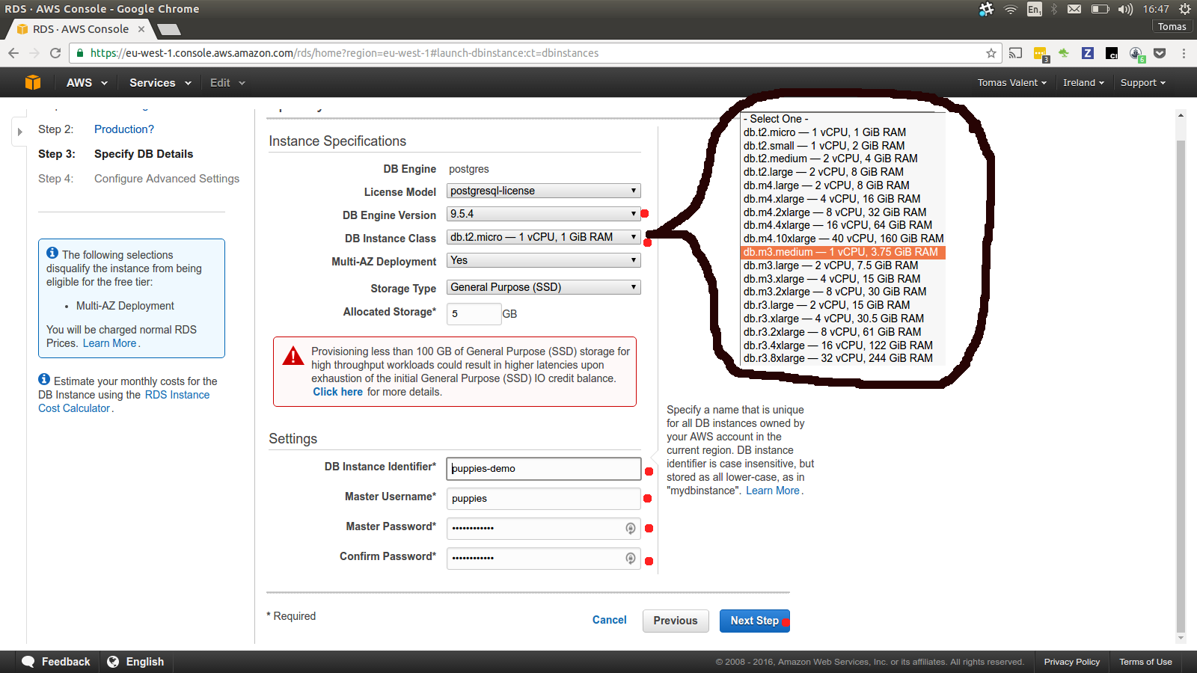The height and width of the screenshot is (673, 1197).
Task: Open the system gear menu in top panel
Action: pyautogui.click(x=1185, y=9)
